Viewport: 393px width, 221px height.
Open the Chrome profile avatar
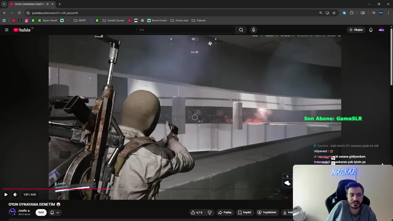point(381,13)
